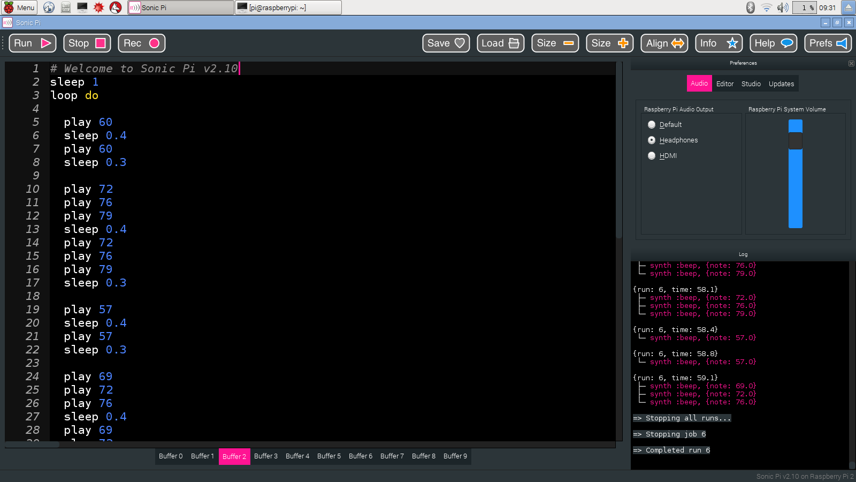Start recording with the Rec button
856x482 pixels.
[142, 43]
